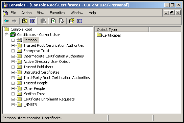Select Third-Party Root Certification Authorities label
The height and width of the screenshot is (123, 184).
tap(56, 78)
